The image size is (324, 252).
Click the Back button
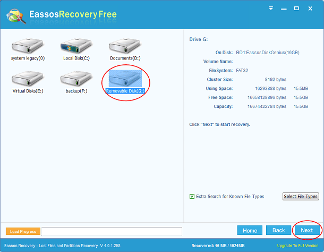[278, 230]
